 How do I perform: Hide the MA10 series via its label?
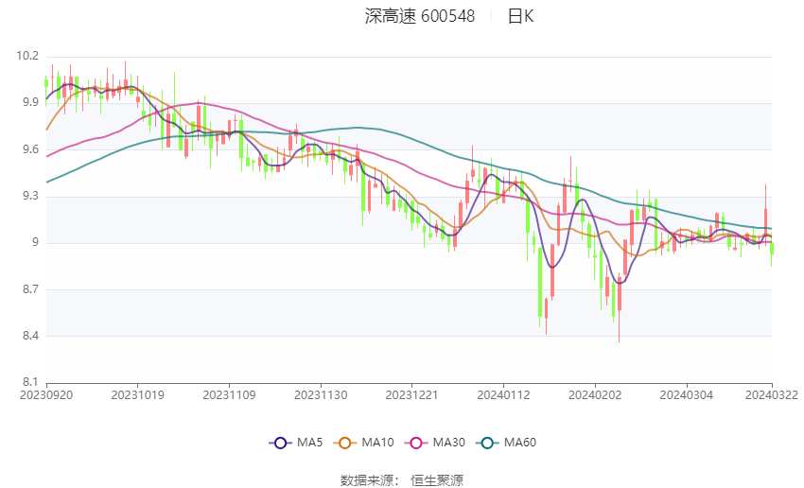pos(378,443)
